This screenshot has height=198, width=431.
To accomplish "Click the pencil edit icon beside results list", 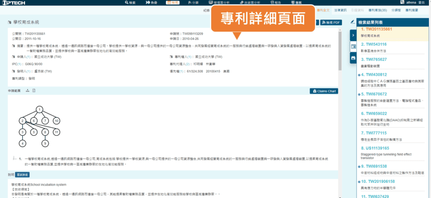I will pyautogui.click(x=353, y=22).
